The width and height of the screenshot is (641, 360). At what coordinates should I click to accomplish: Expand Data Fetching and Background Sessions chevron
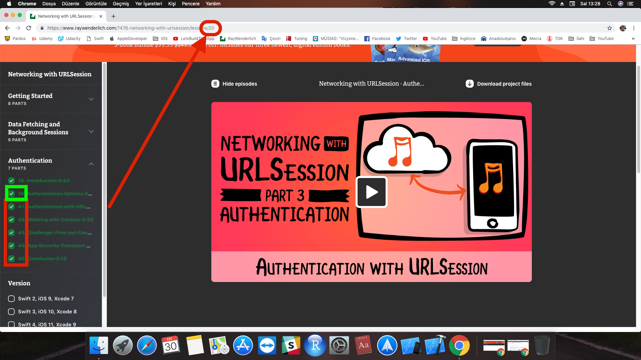pos(91,132)
